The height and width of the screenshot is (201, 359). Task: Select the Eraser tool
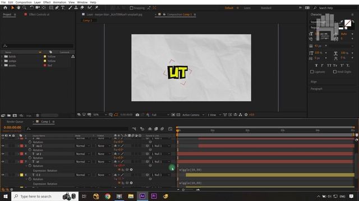click(x=82, y=8)
